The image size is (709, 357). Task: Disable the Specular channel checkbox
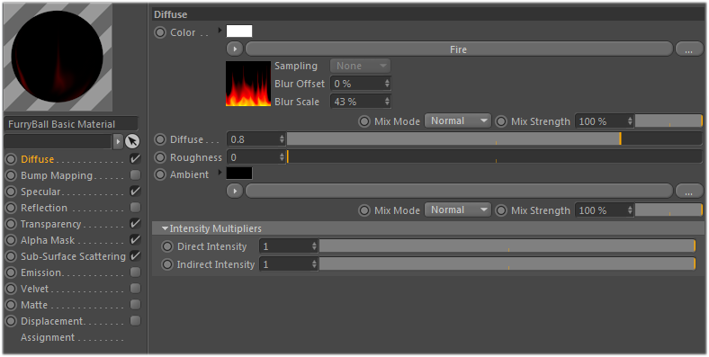[135, 192]
